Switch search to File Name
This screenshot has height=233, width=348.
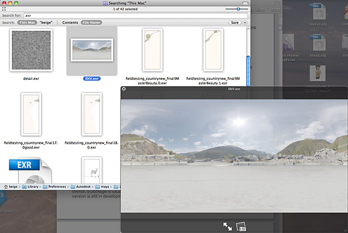coord(91,23)
